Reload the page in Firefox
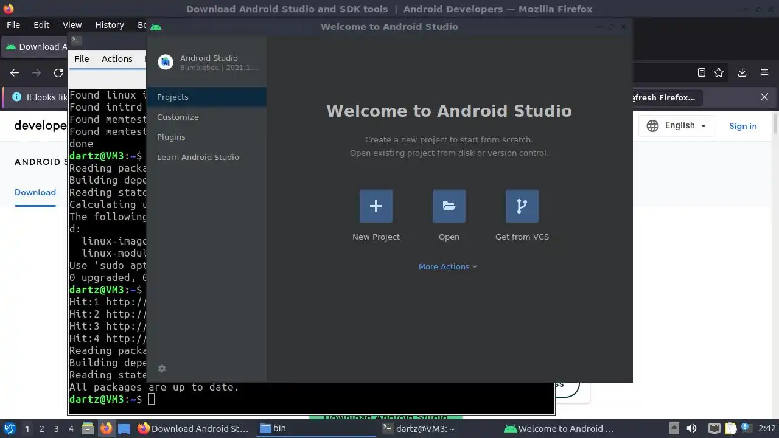Viewport: 779px width, 438px height. coord(58,72)
